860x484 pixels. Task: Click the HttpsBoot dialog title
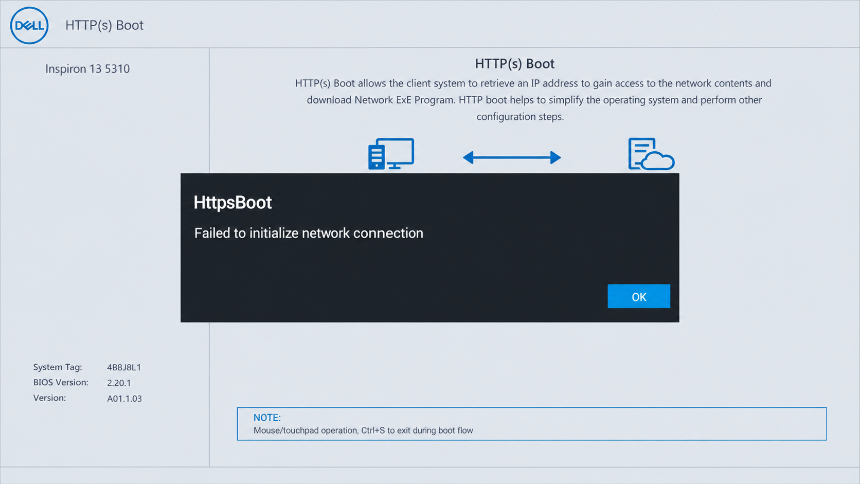tap(232, 203)
